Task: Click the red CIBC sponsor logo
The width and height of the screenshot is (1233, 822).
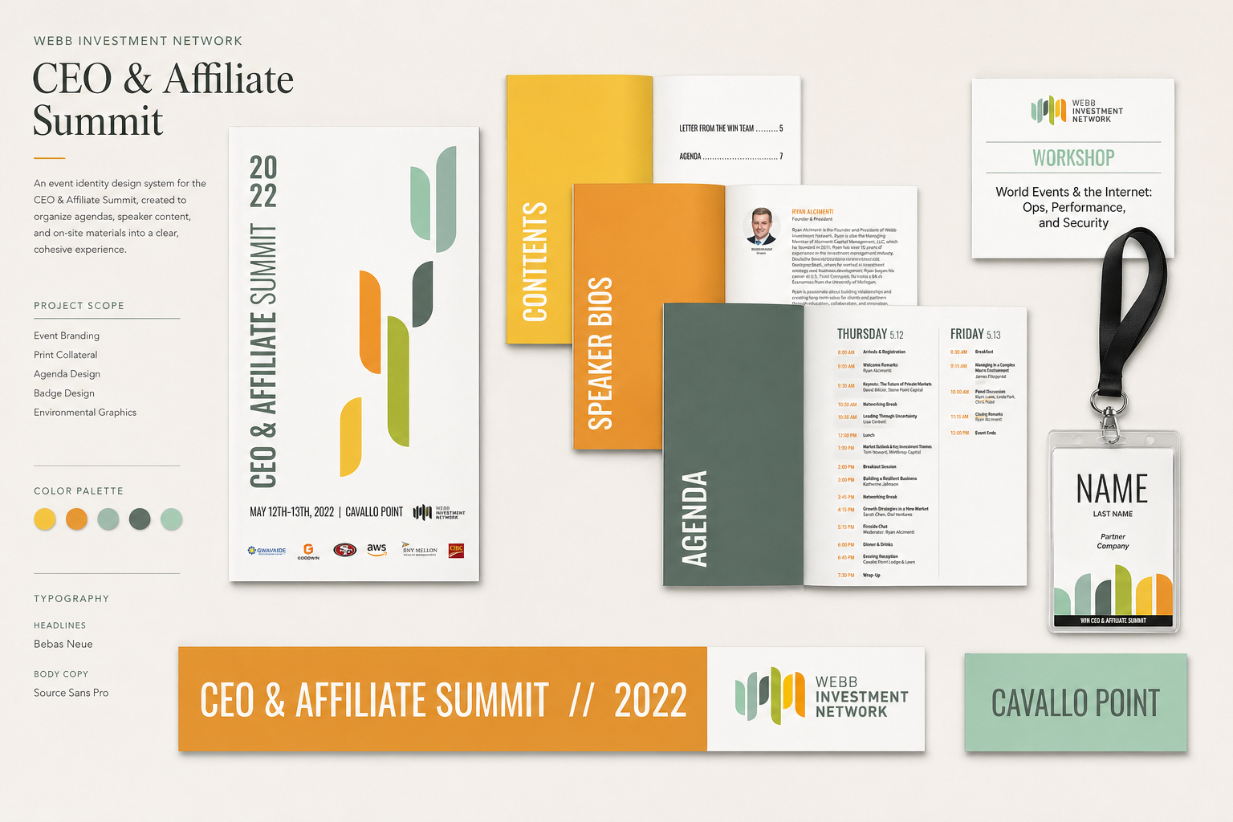Action: 456,551
